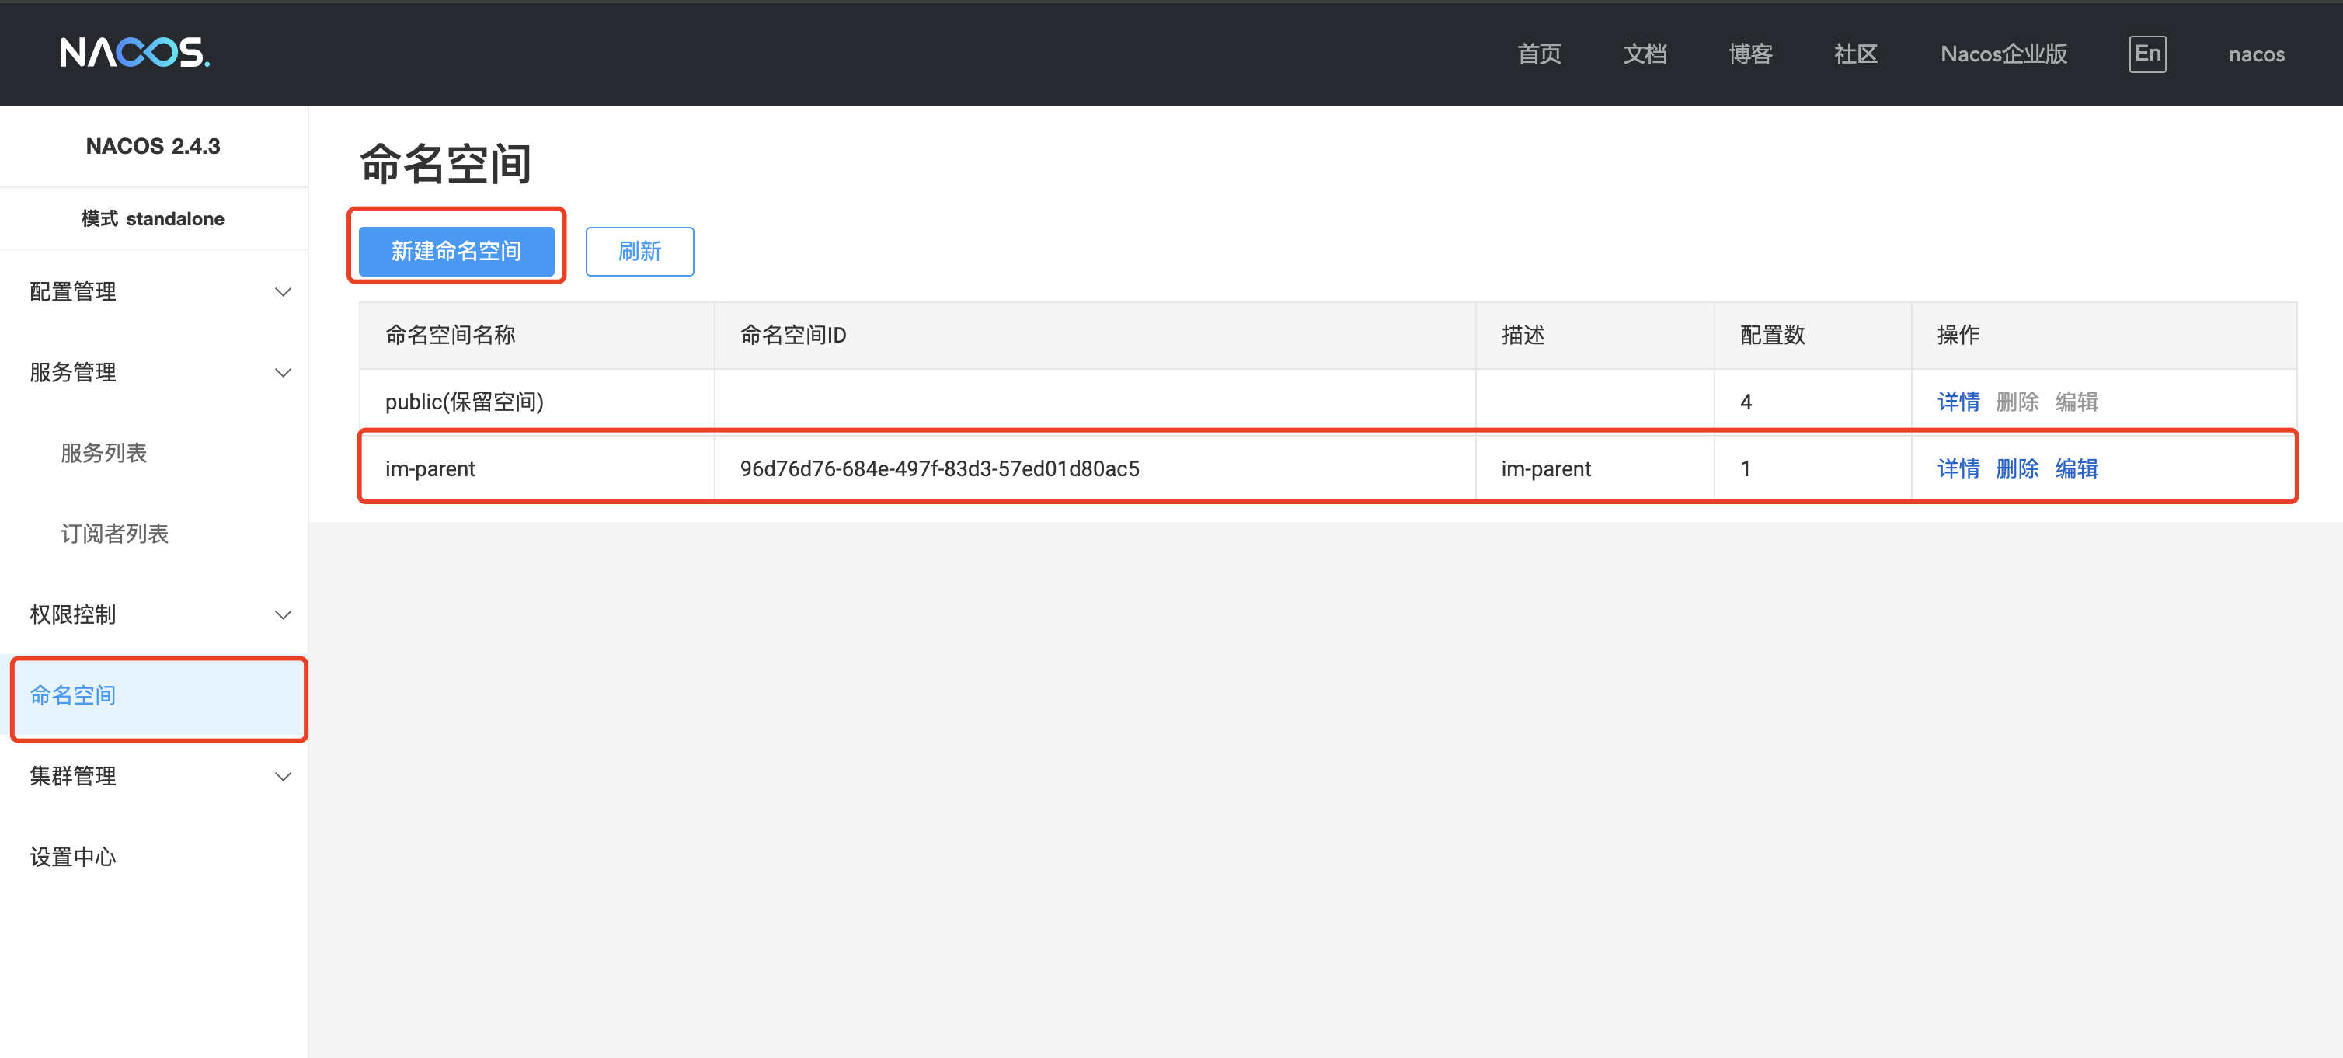Switch language with the En icon

[x=2146, y=54]
